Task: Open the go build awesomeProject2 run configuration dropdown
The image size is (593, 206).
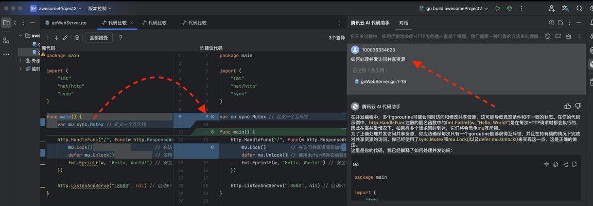Action: (454, 8)
